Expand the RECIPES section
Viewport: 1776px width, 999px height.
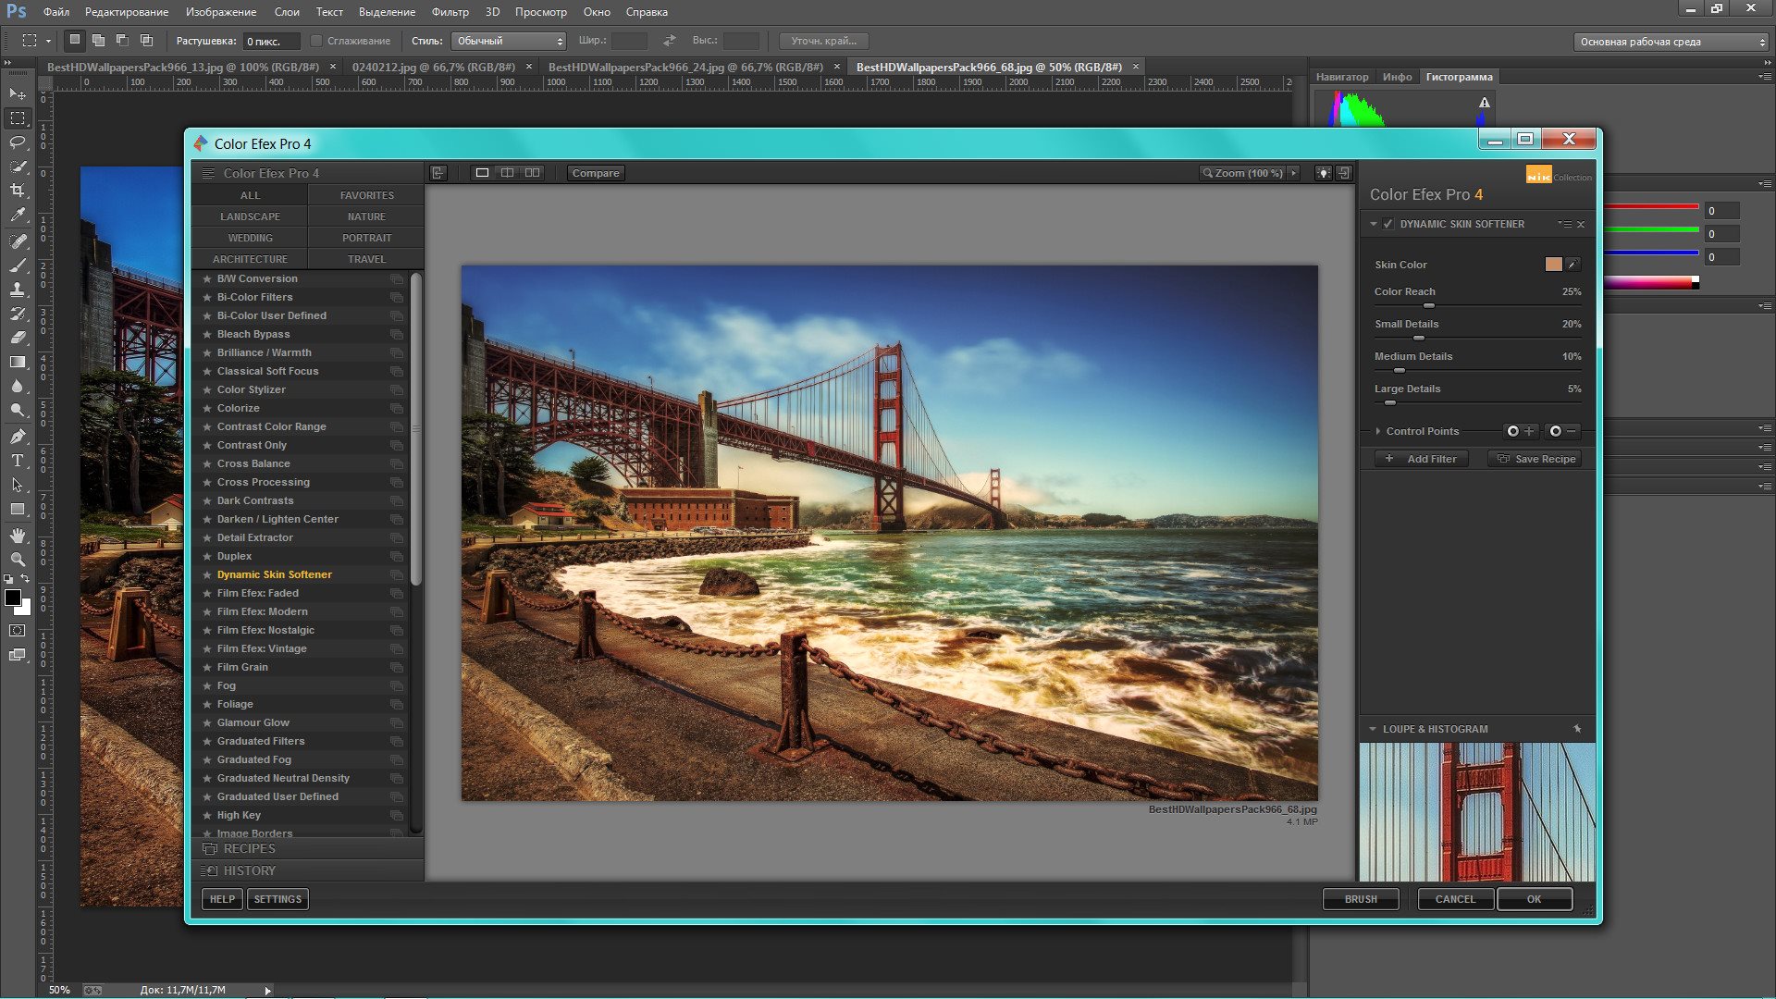(x=248, y=847)
